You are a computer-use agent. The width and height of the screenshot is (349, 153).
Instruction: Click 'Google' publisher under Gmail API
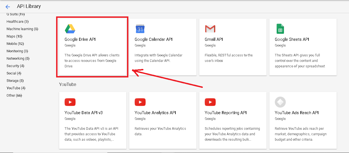point(210,45)
